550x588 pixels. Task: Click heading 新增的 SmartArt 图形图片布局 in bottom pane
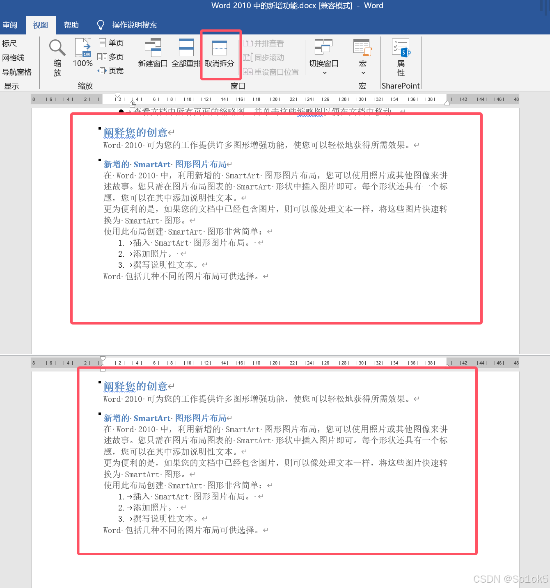point(165,418)
